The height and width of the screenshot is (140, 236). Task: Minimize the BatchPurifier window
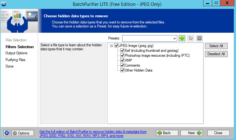208,3
